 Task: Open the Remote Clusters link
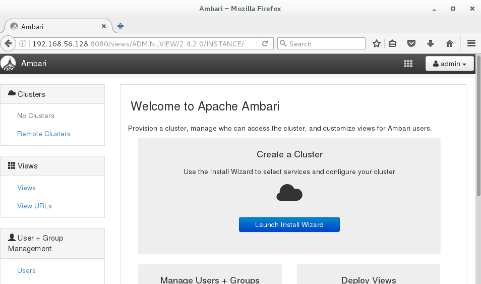(x=44, y=134)
